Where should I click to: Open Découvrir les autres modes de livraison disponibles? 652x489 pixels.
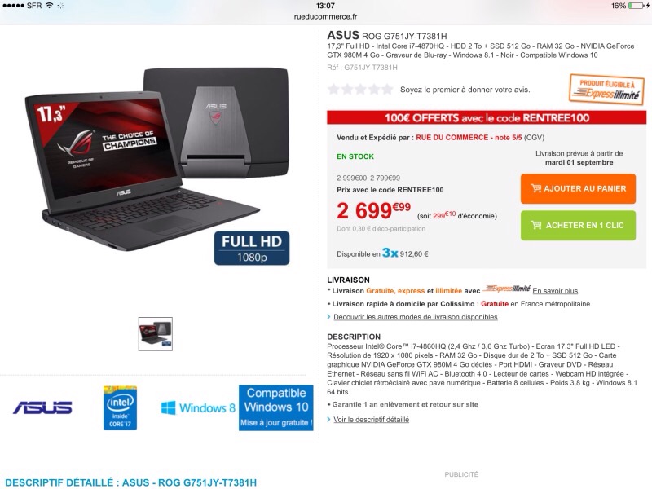tap(416, 317)
